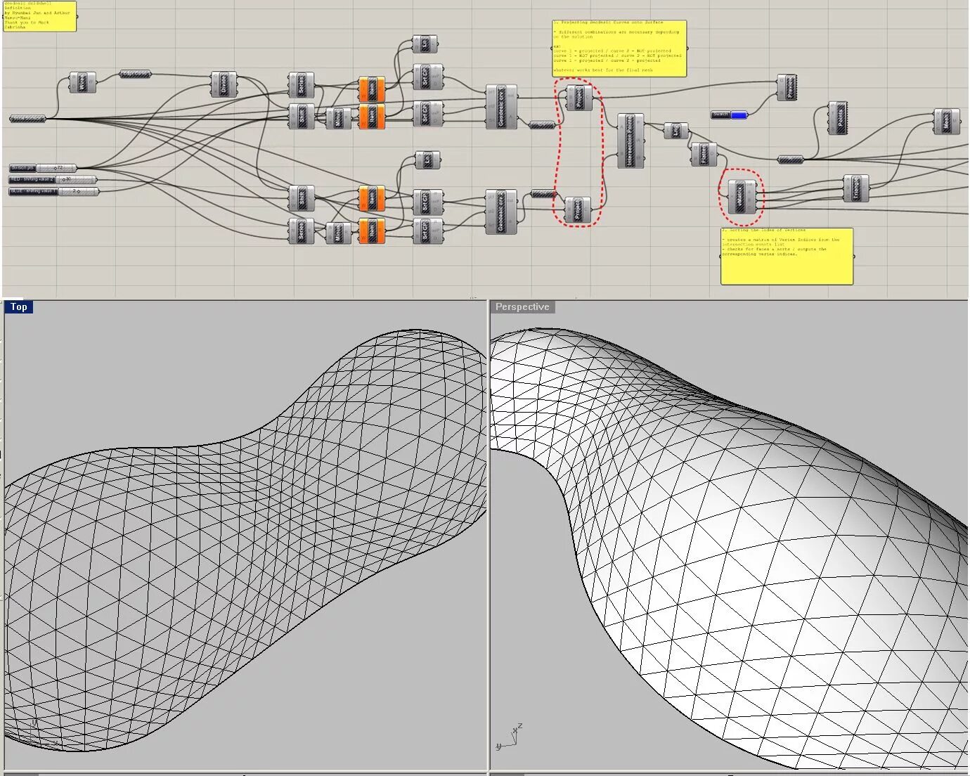Select the yellow note about projecting geodesic curves

619,48
